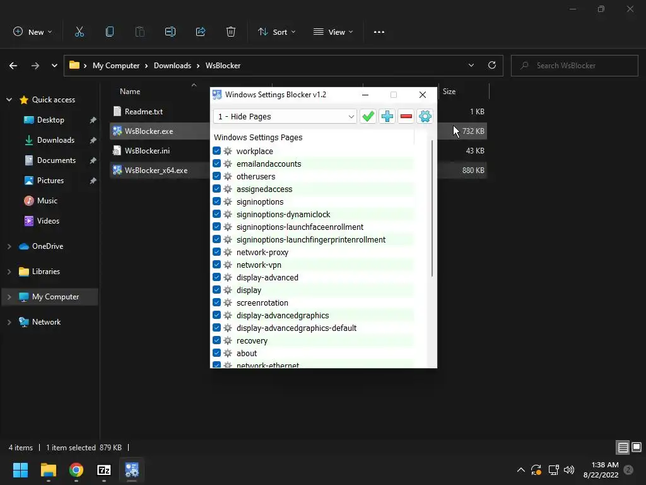This screenshot has width=646, height=485.
Task: Click the Search WsBlocker field
Action: pyautogui.click(x=574, y=66)
